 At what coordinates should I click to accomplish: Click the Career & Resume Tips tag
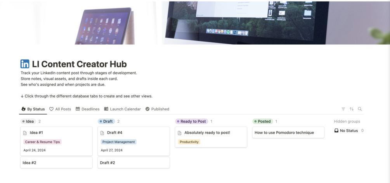42,142
